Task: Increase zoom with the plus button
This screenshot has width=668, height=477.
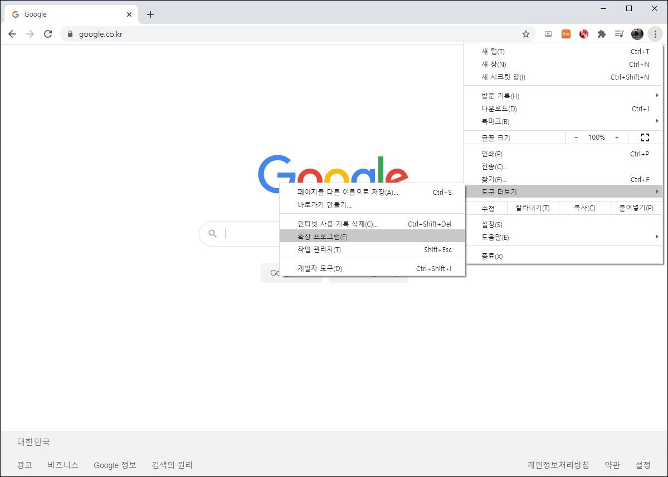Action: coord(617,137)
